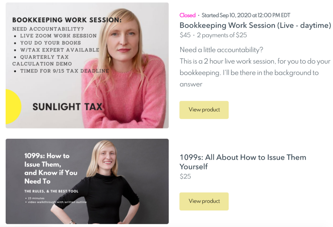The image size is (333, 227).
Task: Open the 1099s: All About How to Issue title
Action: point(243,162)
